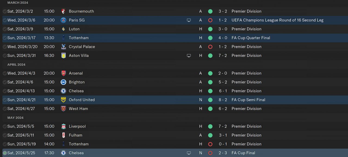This screenshot has height=157, width=348.
Task: Toggle the green checkmark on FA Cup Final row
Action: tap(5, 153)
